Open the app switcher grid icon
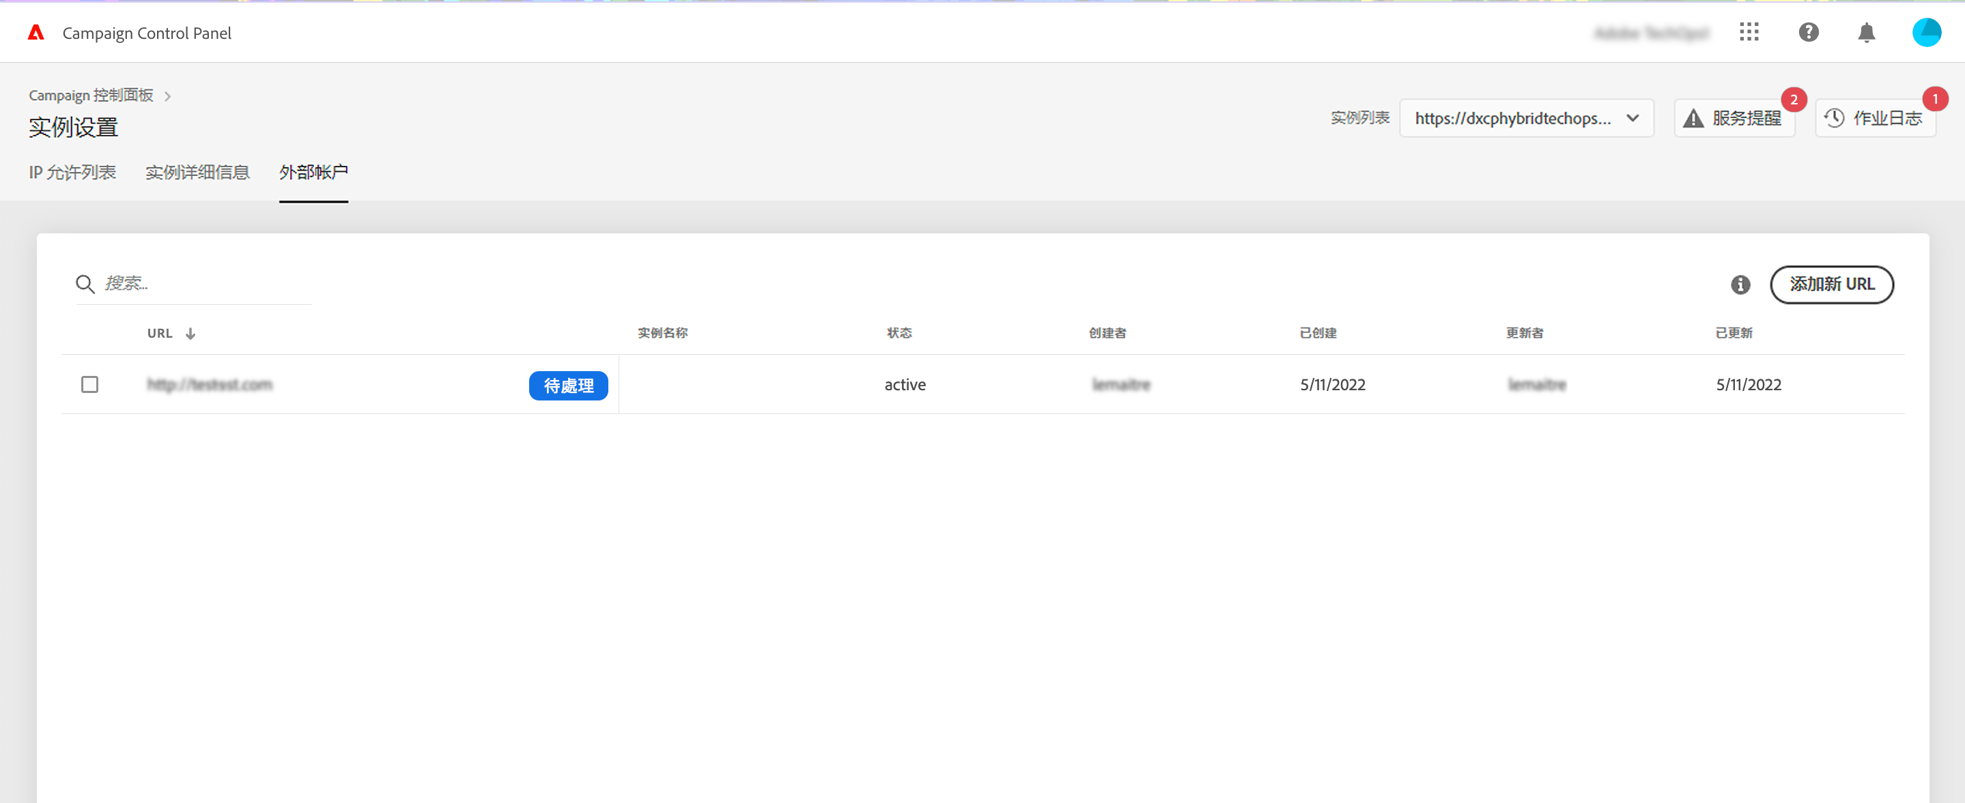 (x=1749, y=32)
